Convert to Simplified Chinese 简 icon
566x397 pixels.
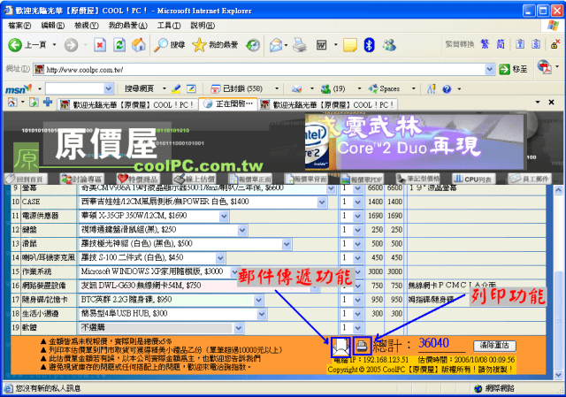tap(501, 44)
